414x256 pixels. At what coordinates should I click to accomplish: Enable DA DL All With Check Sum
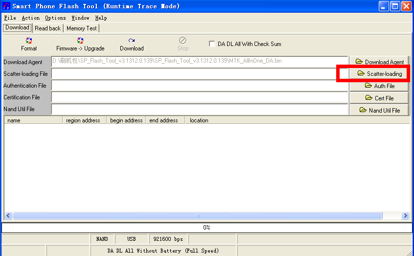pyautogui.click(x=212, y=44)
